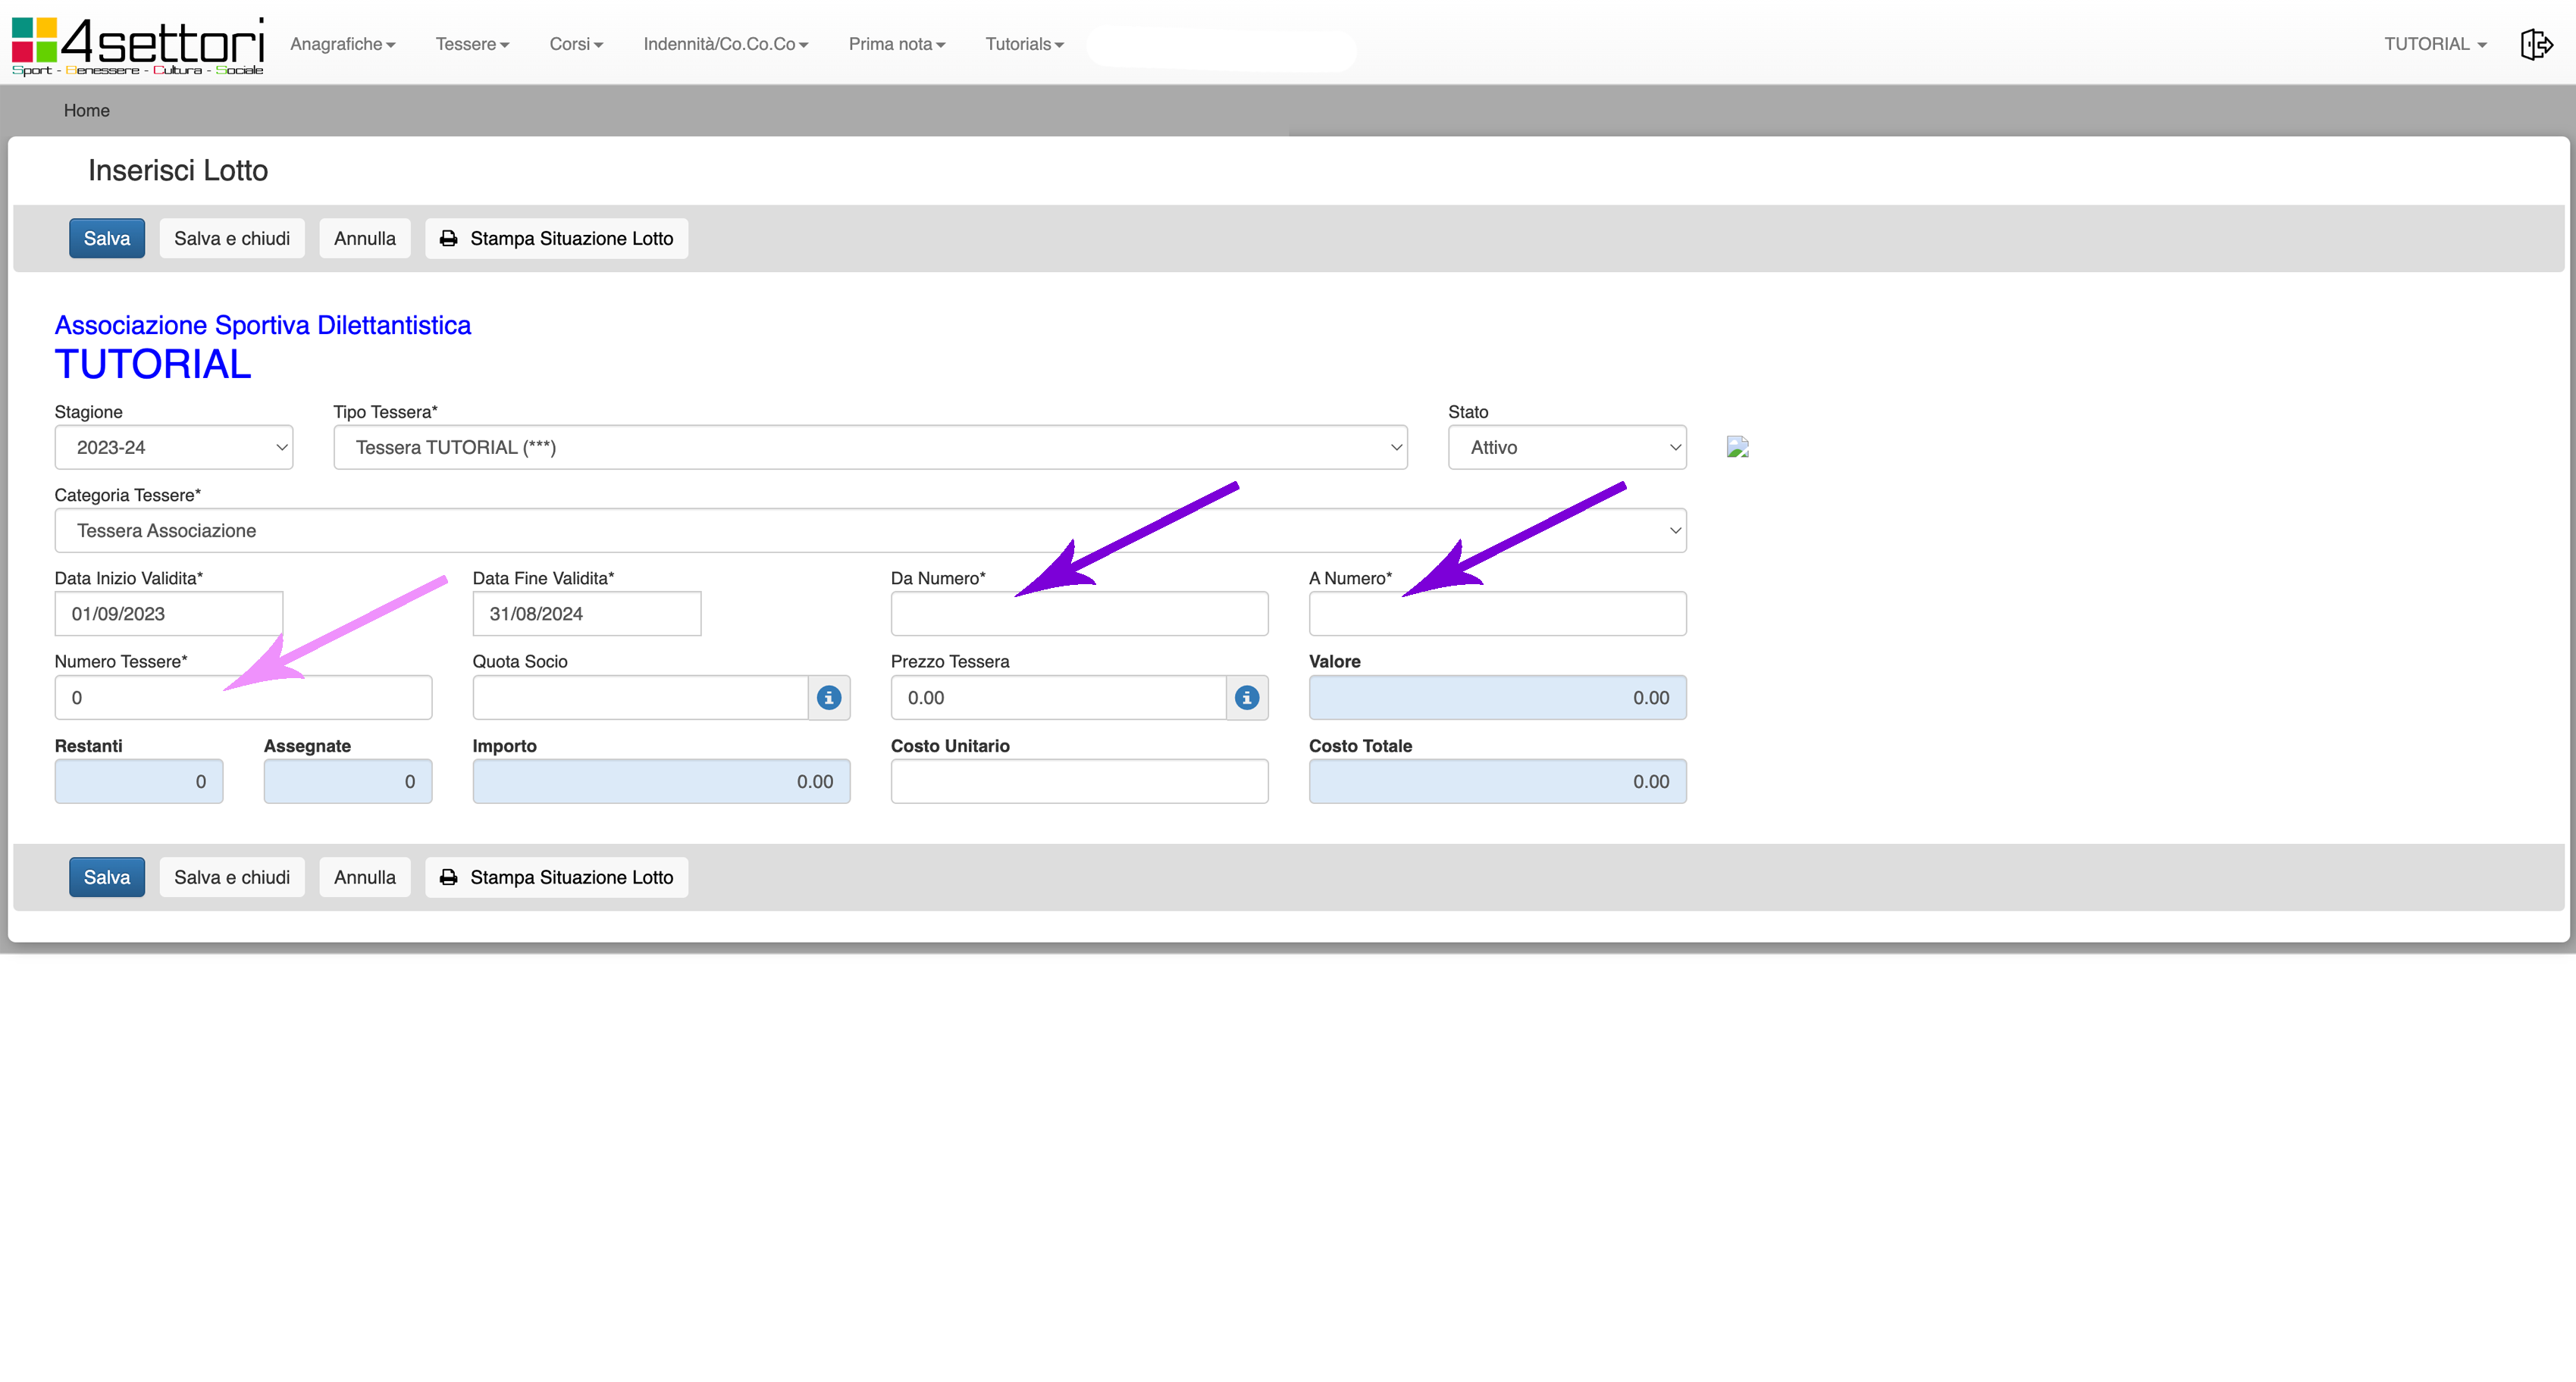Screen dimensions: 2576x1382
Task: Open the Stagione dropdown
Action: (173, 448)
